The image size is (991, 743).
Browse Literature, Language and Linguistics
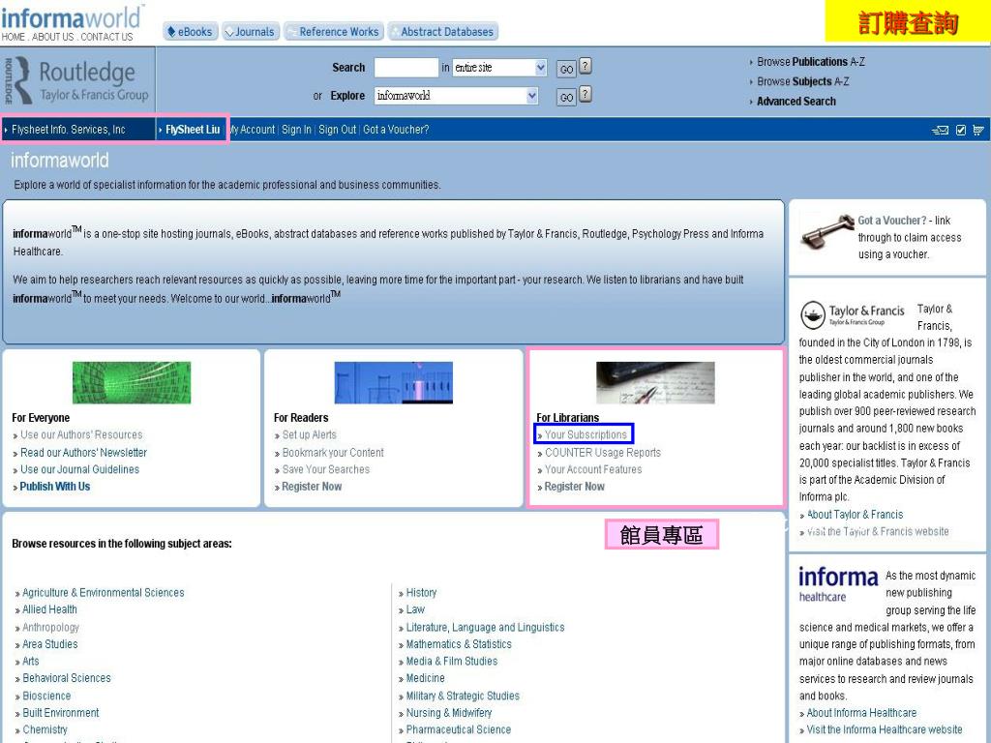[x=486, y=627]
